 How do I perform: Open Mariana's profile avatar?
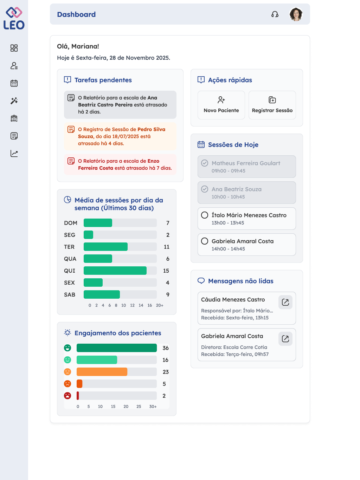(296, 14)
